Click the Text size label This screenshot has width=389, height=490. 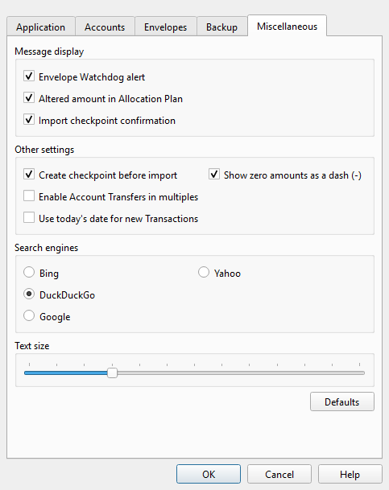[32, 346]
